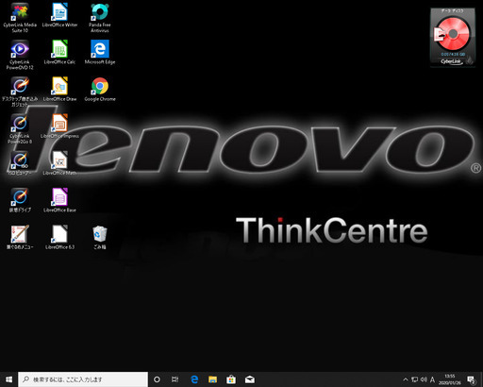Click the taskbar search box
Image resolution: width=483 pixels, height=387 pixels.
(83, 379)
